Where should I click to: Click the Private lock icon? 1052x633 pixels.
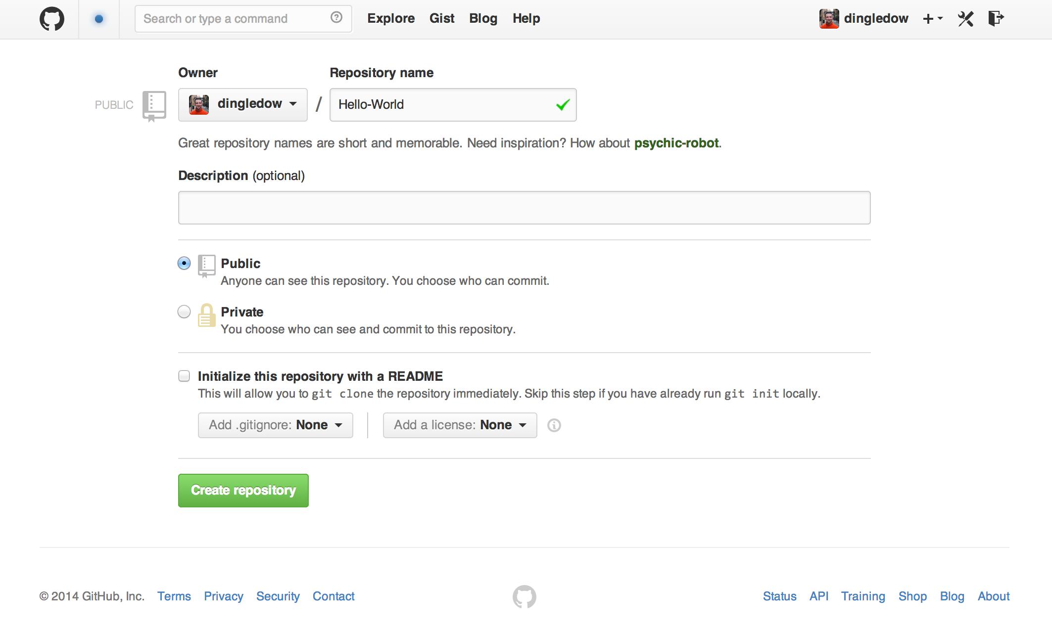pyautogui.click(x=207, y=315)
